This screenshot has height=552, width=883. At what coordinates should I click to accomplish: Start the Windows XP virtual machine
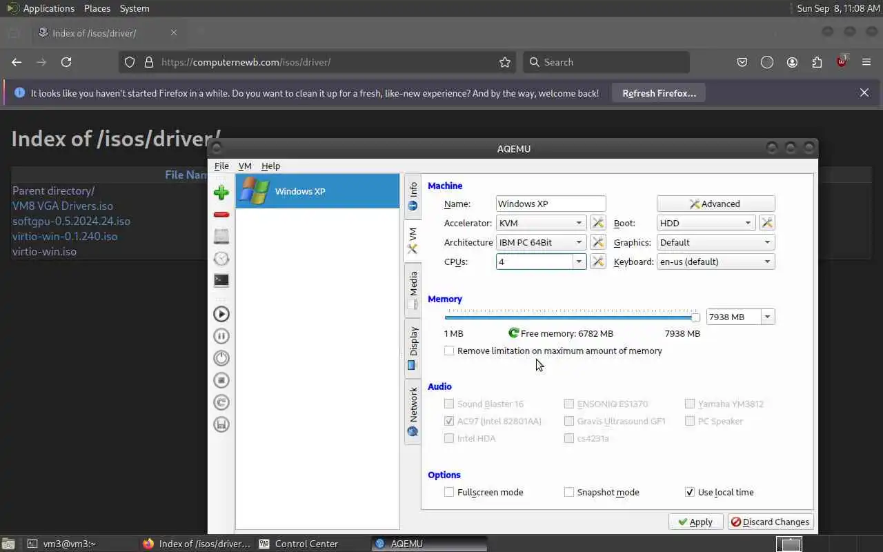[x=221, y=314]
